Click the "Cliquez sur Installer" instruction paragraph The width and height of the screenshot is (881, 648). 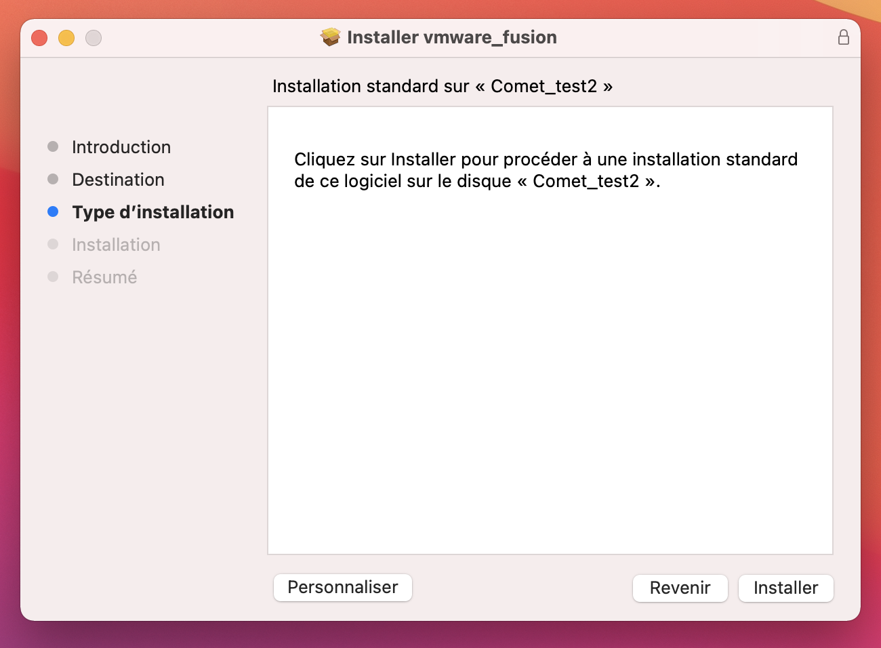coord(546,170)
